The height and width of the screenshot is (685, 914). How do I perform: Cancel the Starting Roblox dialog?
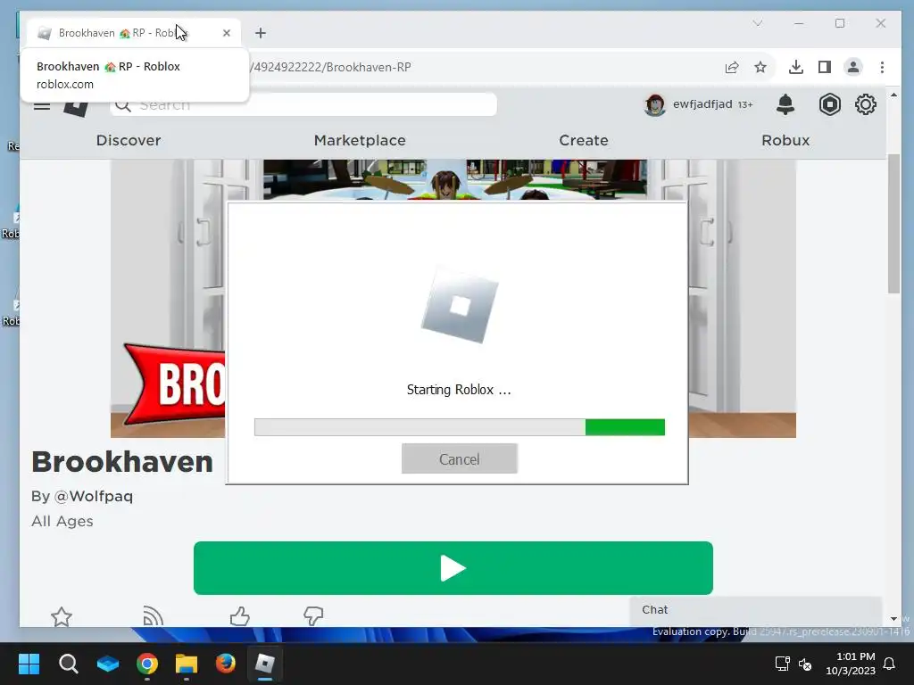point(460,459)
